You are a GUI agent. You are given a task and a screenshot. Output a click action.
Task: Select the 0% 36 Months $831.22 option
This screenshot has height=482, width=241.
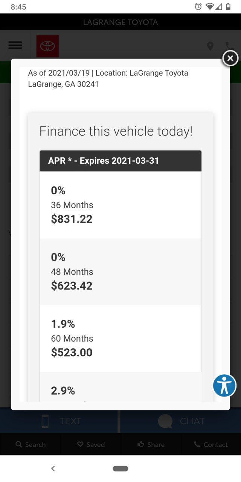(x=120, y=205)
